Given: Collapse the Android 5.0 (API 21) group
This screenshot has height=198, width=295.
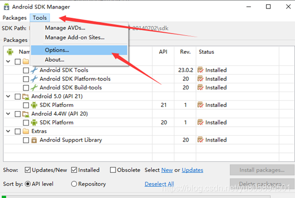Looking at the screenshot, I should click(x=8, y=96).
